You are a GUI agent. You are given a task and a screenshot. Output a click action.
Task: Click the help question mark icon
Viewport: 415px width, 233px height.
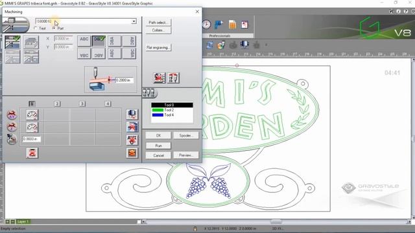pyautogui.click(x=406, y=12)
